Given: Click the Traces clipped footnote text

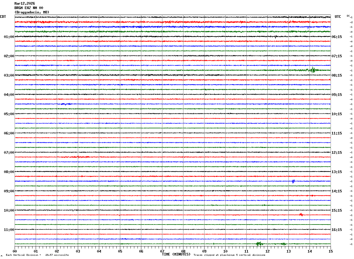Looking at the screenshot, I should tap(229, 255).
